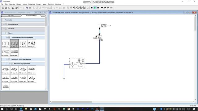This screenshot has width=198, height=111.
Task: Open print preview from the toolbar
Action: (13, 8)
